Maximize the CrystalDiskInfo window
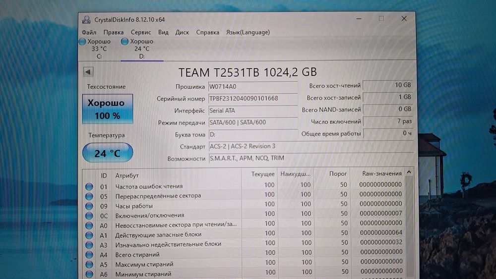Screen dimensions: 496x279 click(381, 19)
